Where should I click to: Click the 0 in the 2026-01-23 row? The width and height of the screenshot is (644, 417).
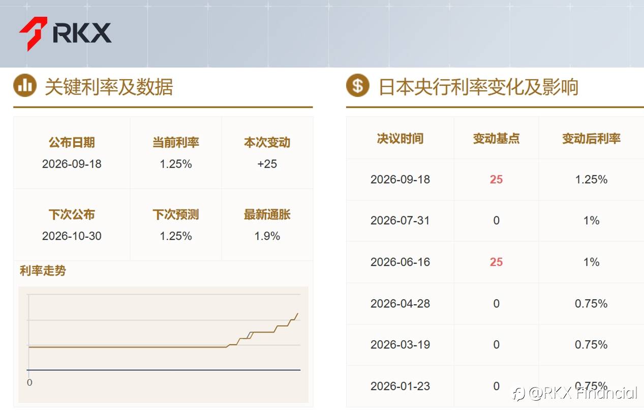click(497, 387)
